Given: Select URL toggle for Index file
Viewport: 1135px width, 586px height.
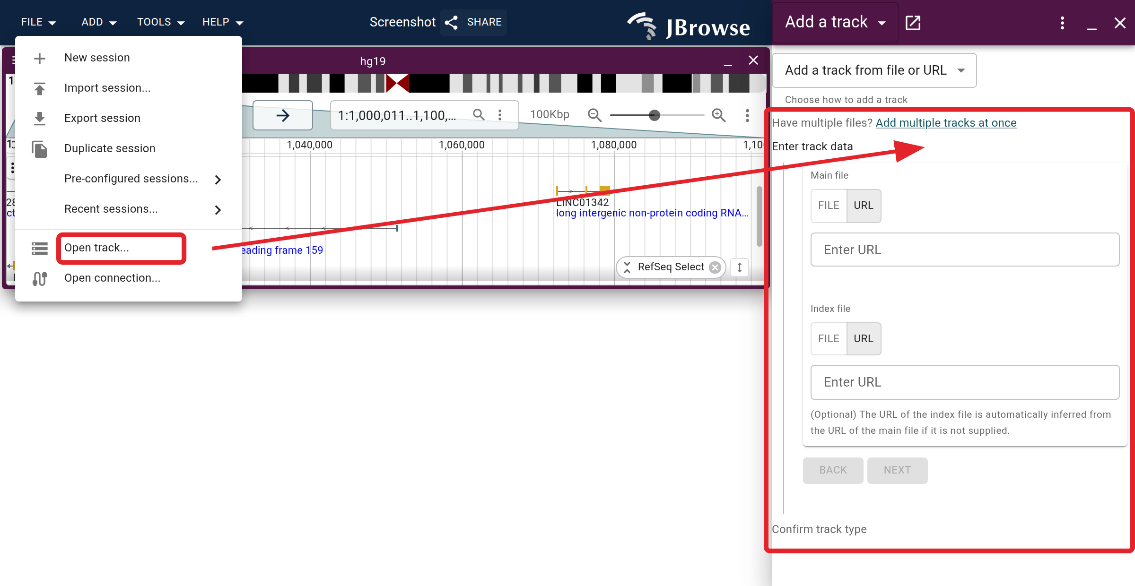Looking at the screenshot, I should click(864, 339).
